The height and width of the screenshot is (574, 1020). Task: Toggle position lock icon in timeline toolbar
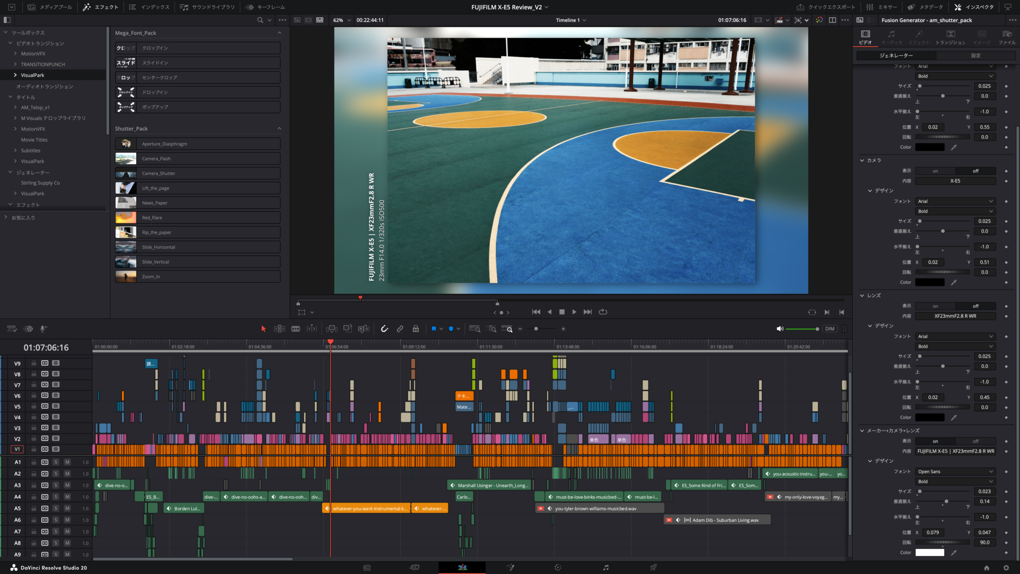point(416,329)
